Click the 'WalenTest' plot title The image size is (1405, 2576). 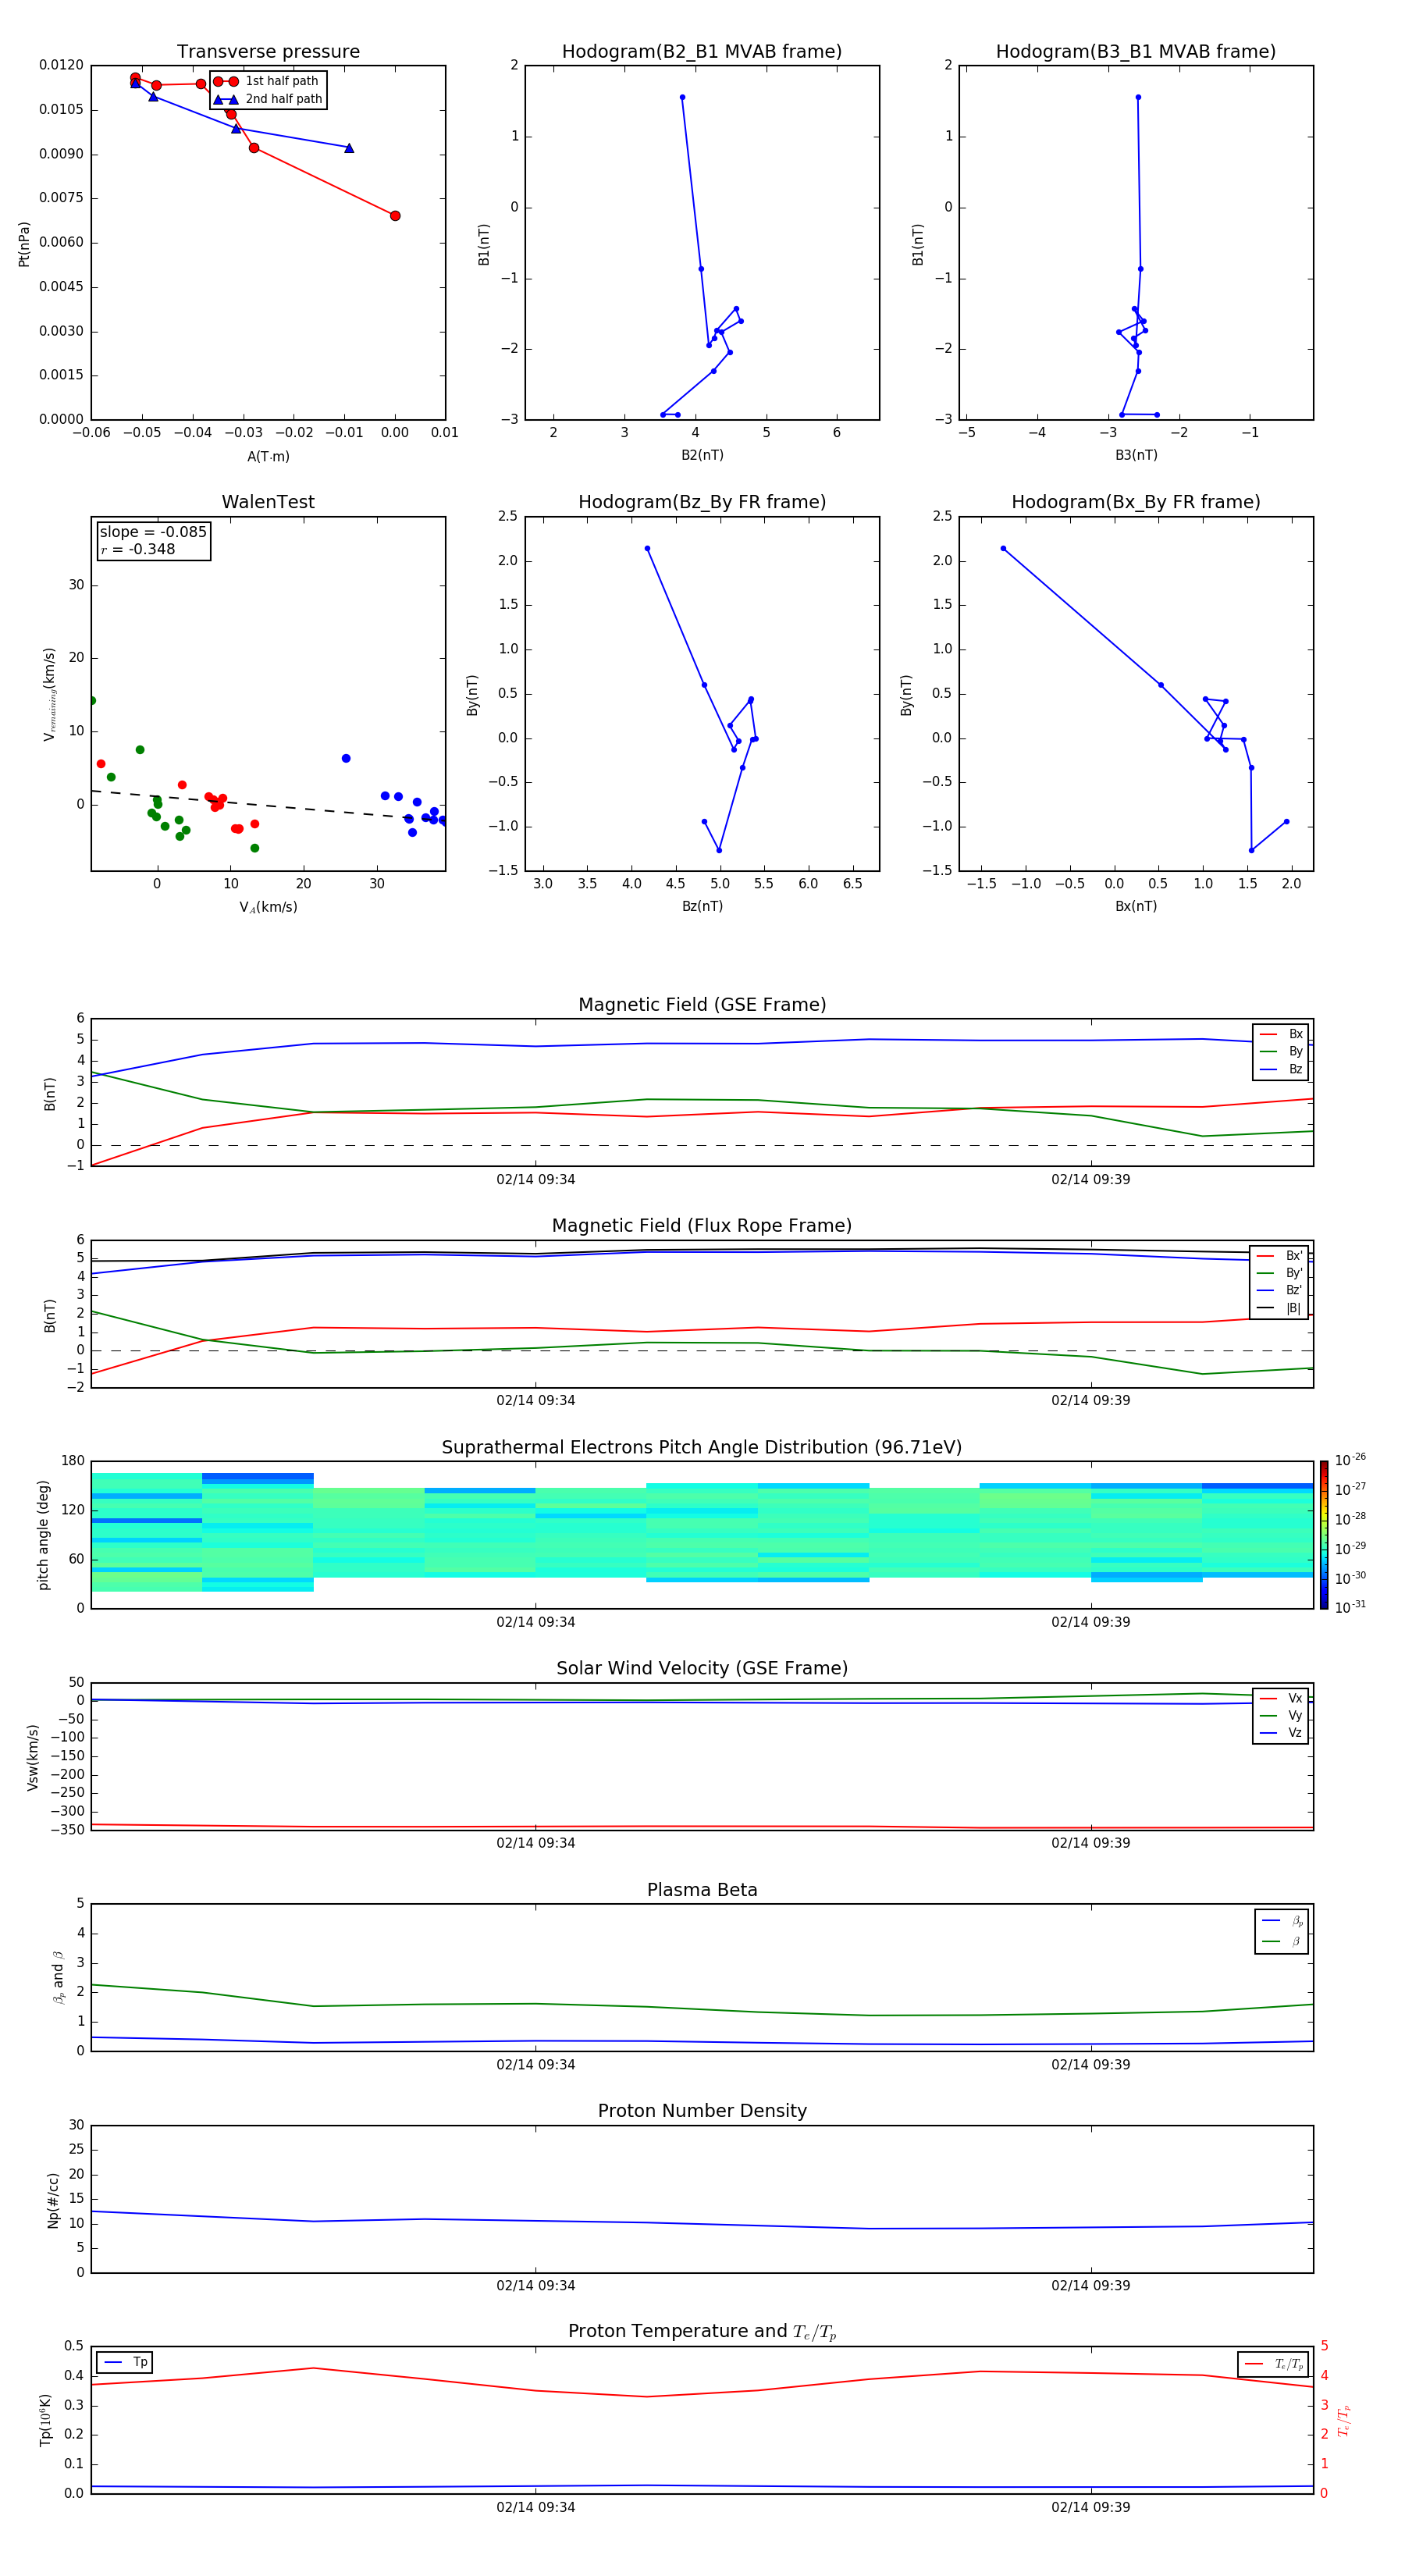268,502
